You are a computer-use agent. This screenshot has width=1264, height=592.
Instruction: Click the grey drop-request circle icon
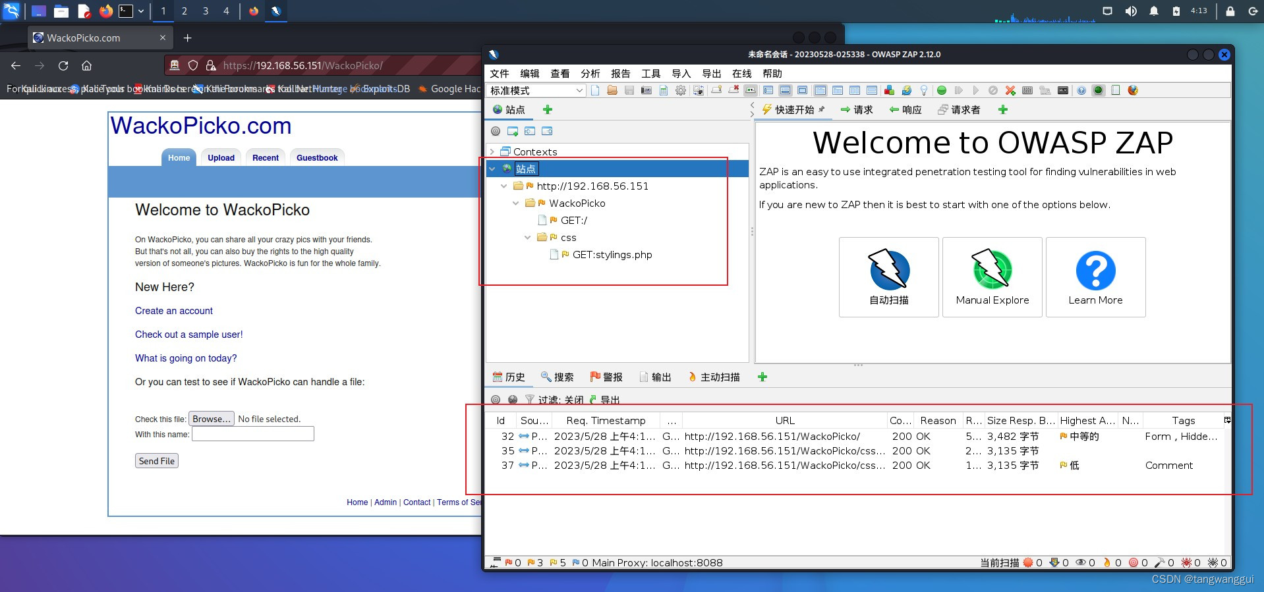(993, 90)
